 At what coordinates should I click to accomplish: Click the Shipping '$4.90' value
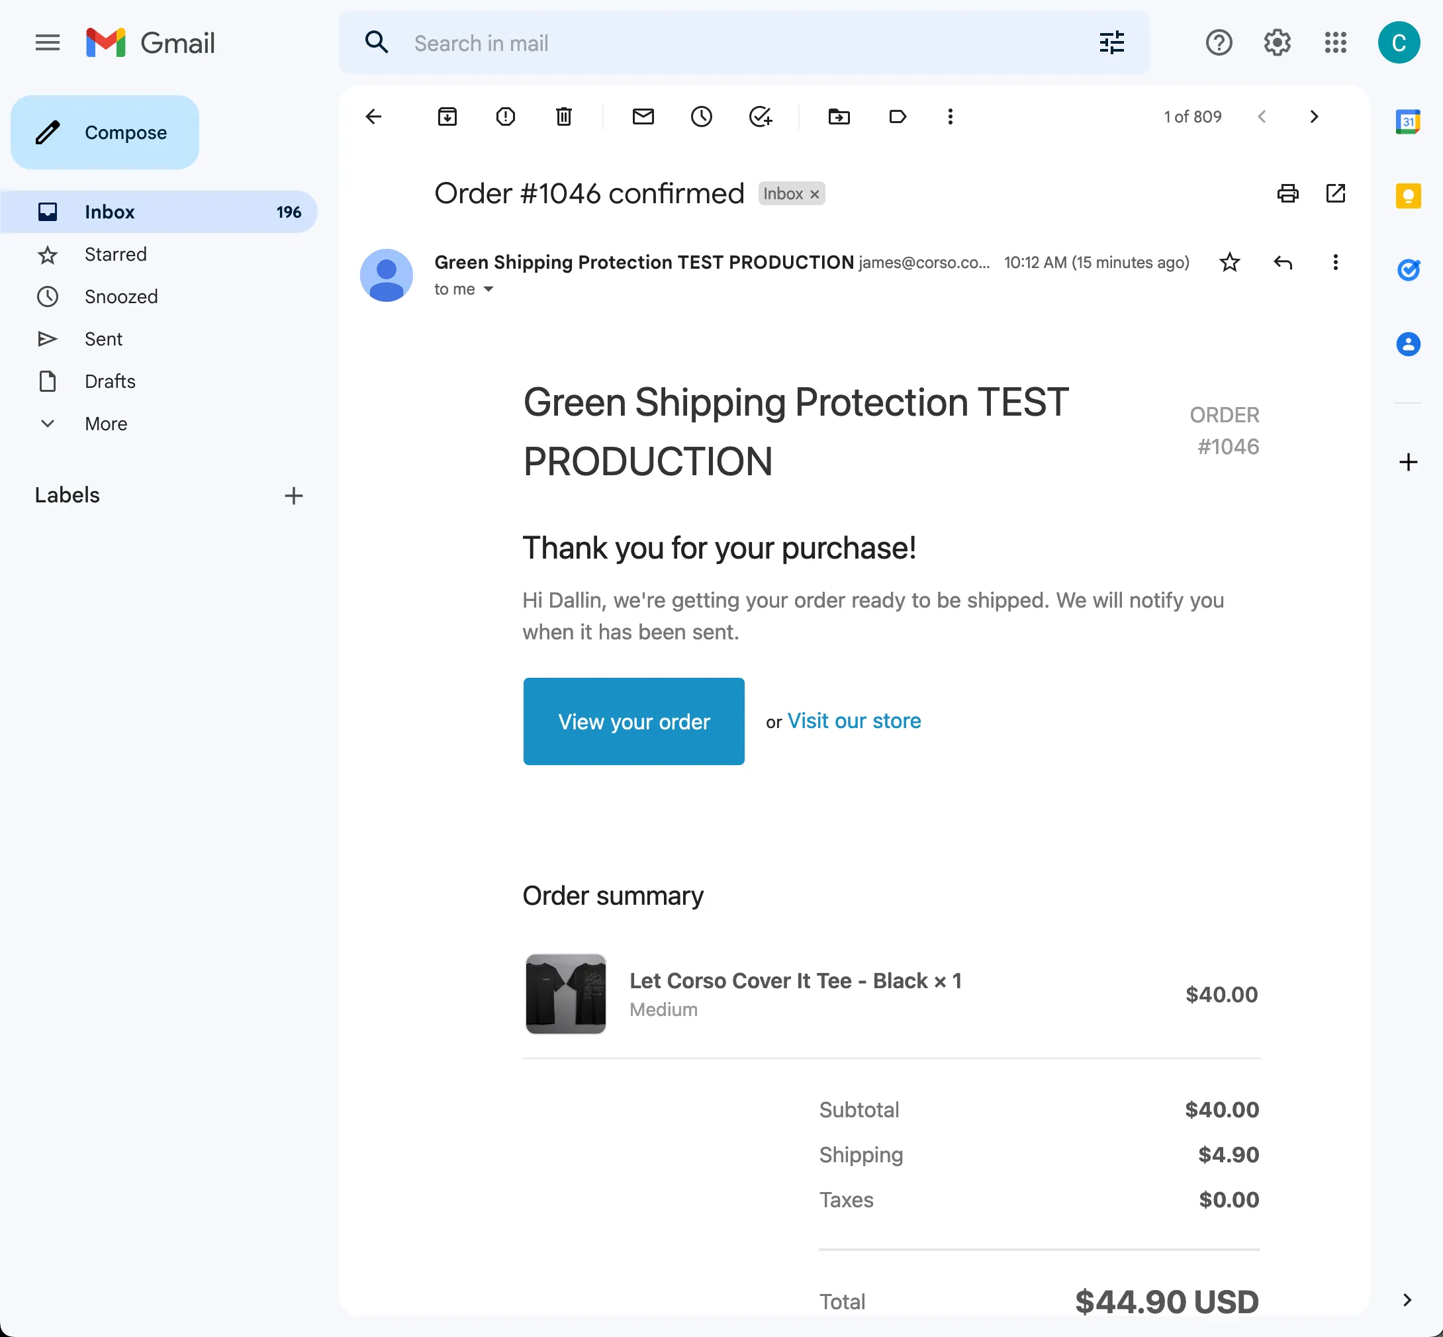pyautogui.click(x=1229, y=1155)
